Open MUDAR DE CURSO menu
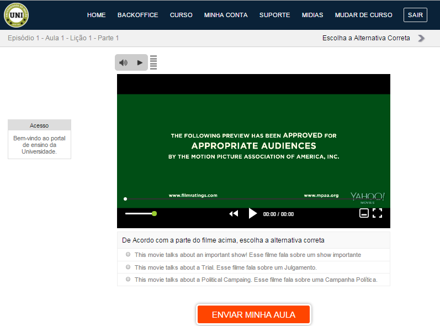The height and width of the screenshot is (326, 440). coord(363,15)
